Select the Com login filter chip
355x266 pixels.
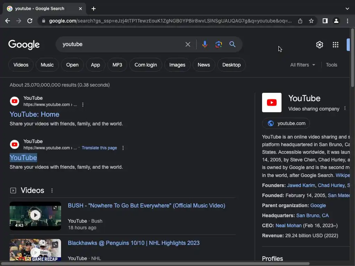tap(146, 65)
